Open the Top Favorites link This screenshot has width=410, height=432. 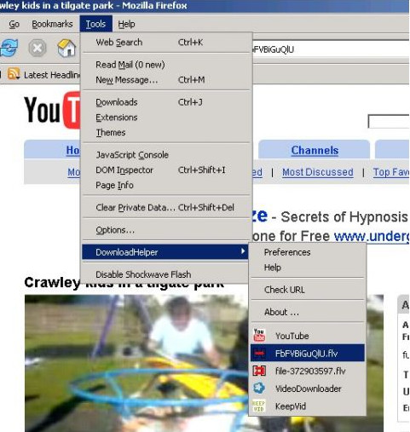pyautogui.click(x=391, y=172)
